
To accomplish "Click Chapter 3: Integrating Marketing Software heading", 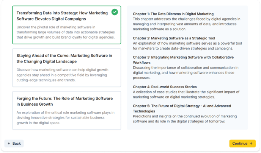I will coord(183,60).
